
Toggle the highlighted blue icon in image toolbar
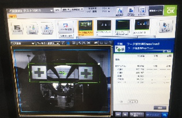click(x=68, y=43)
